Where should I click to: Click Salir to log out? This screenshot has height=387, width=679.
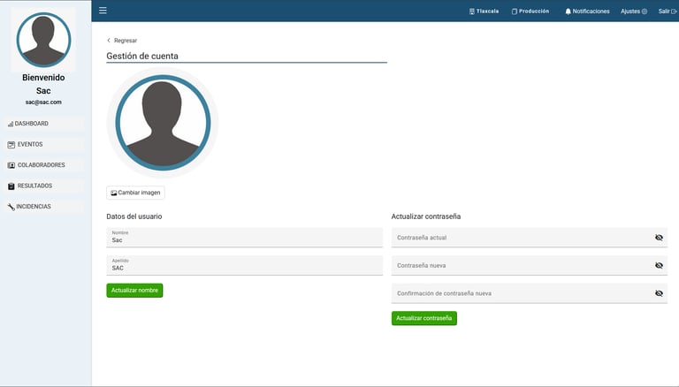coord(668,11)
